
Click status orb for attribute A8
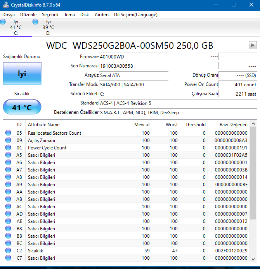tap(8, 177)
